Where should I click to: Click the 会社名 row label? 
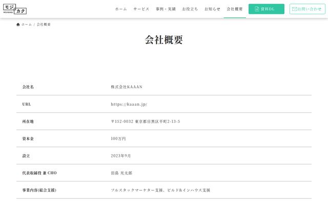pos(28,87)
